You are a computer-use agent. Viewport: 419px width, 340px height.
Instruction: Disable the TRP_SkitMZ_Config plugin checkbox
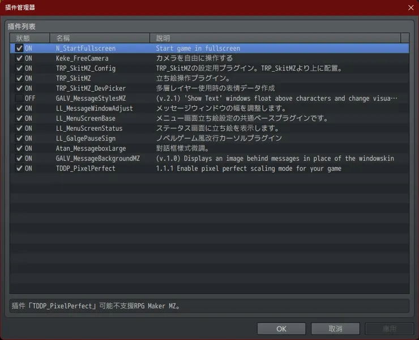pyautogui.click(x=19, y=68)
